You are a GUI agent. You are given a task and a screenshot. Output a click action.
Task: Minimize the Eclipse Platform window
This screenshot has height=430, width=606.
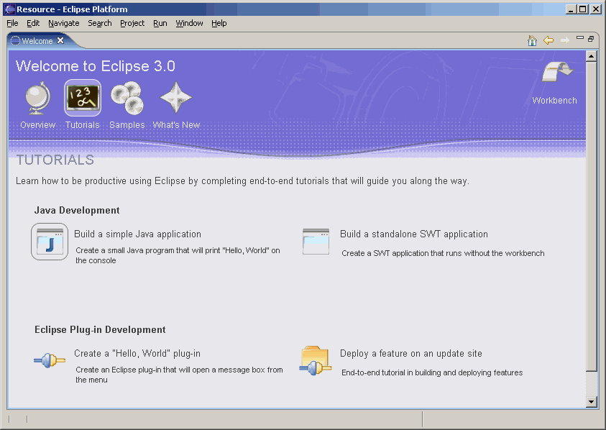tap(571, 9)
